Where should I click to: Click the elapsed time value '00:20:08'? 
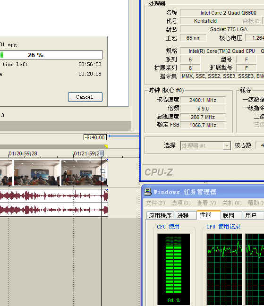click(x=90, y=74)
